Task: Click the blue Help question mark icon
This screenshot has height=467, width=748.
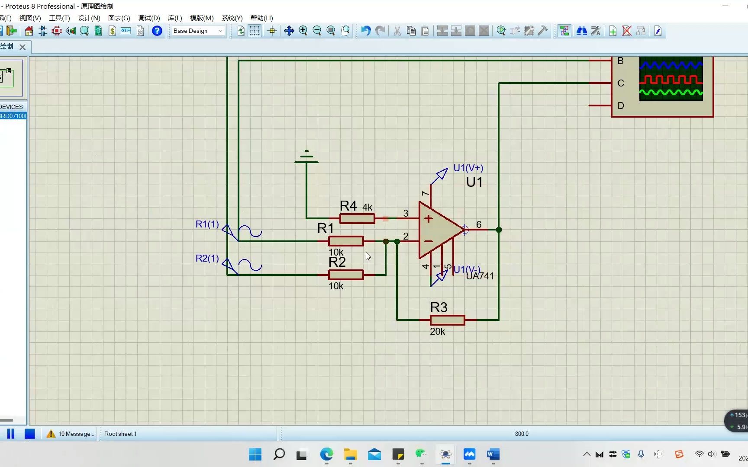Action: [157, 31]
